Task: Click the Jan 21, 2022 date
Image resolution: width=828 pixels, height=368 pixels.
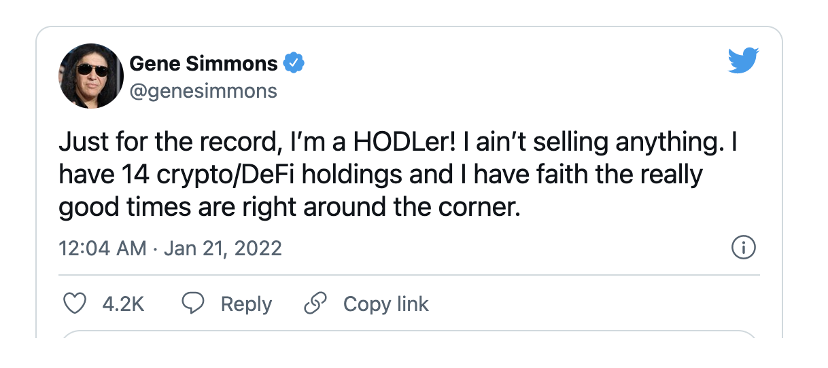Action: click(223, 248)
